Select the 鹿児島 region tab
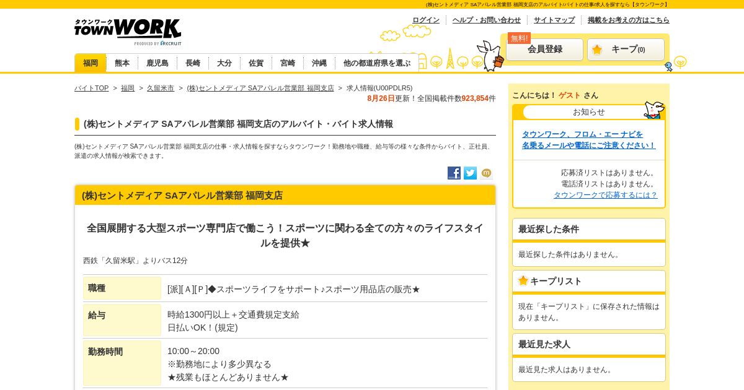 click(x=157, y=63)
